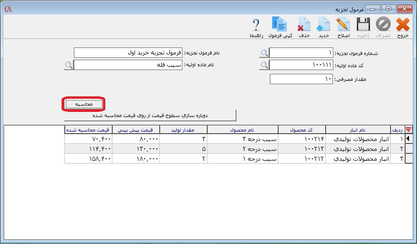Click search magnifier next to کد ماده اولیه

point(264,65)
